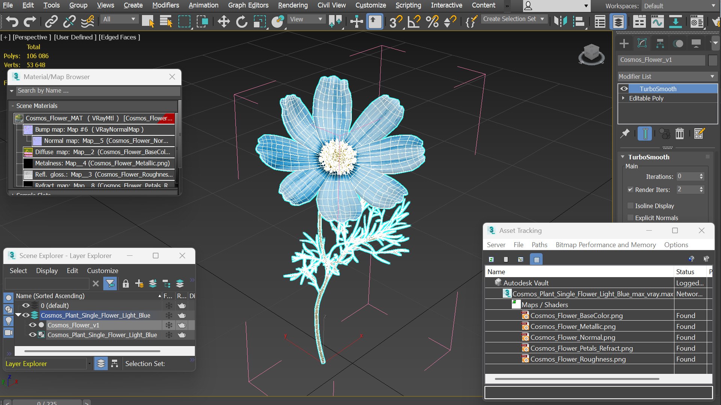Image resolution: width=721 pixels, height=405 pixels.
Task: Click the Create New Layer icon in Layer Explorer
Action: (139, 283)
